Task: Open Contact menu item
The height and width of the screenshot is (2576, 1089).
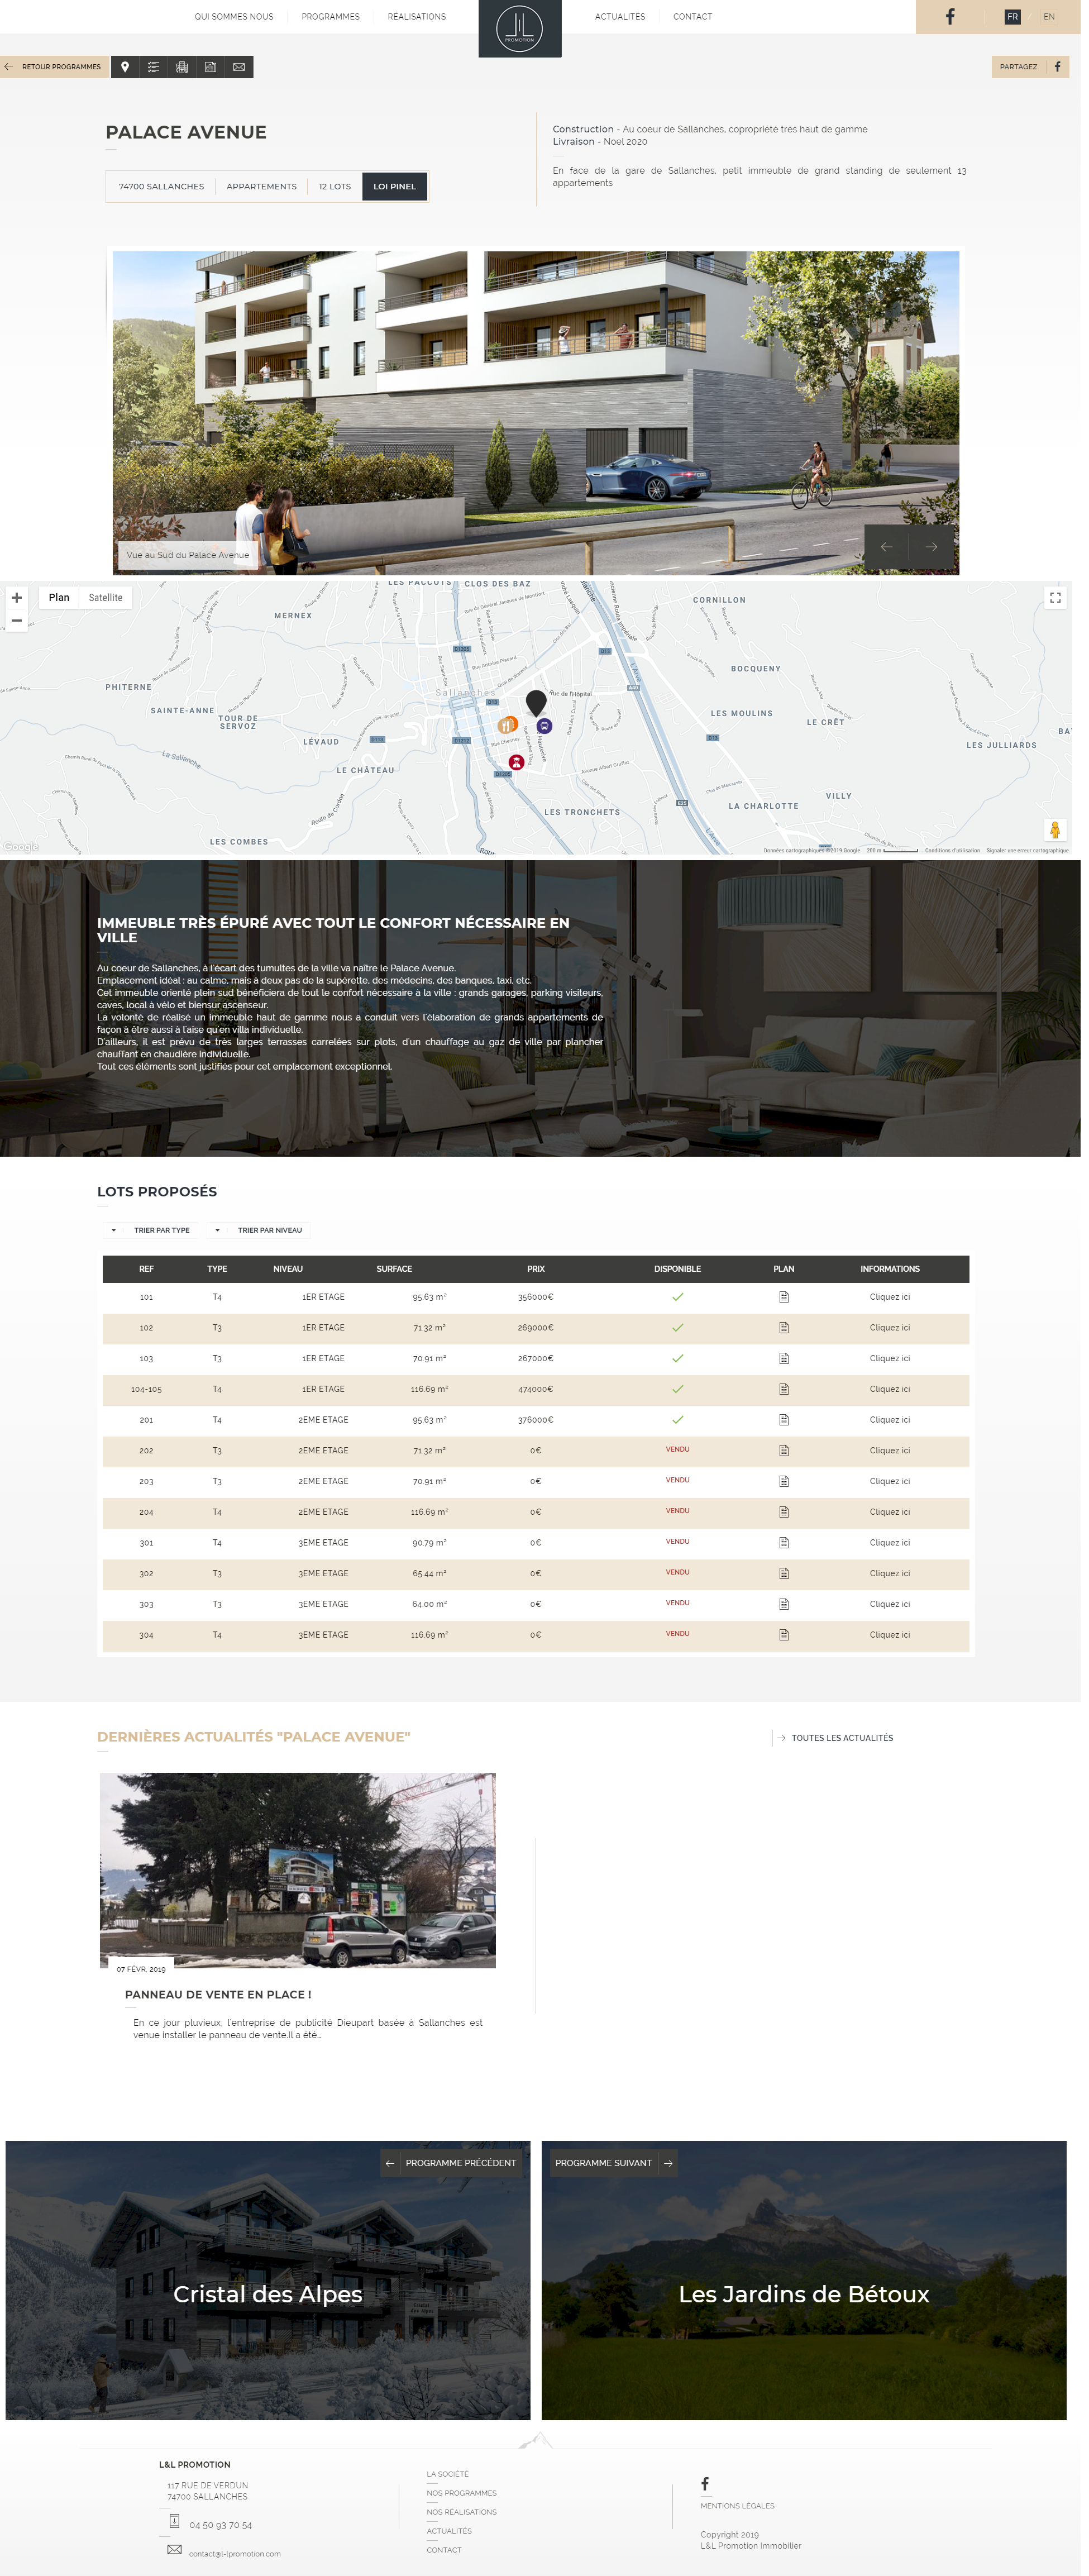Action: click(x=693, y=17)
